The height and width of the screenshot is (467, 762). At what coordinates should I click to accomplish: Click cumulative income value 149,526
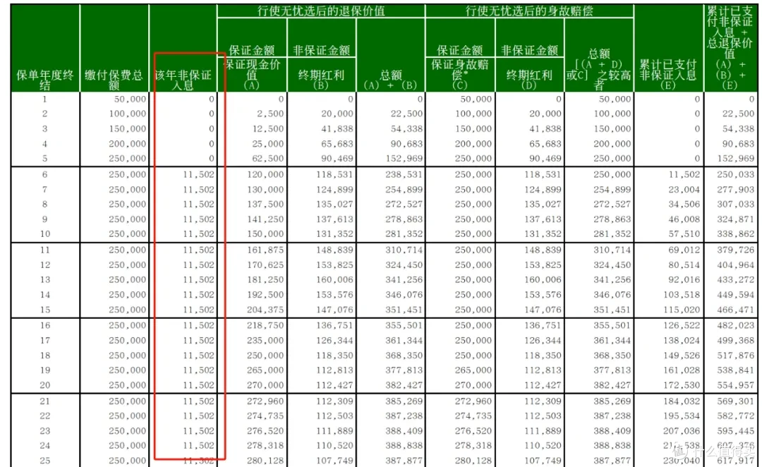pos(682,356)
